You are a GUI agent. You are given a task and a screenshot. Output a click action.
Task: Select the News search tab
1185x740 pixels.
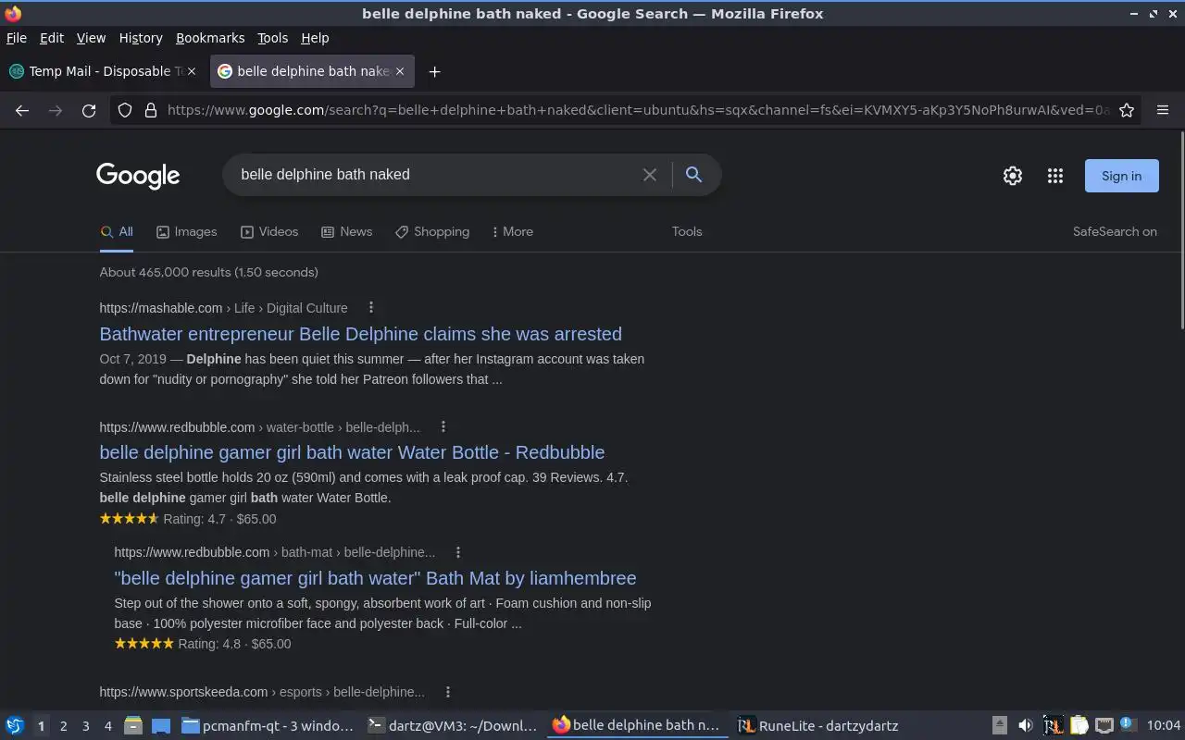coord(346,232)
